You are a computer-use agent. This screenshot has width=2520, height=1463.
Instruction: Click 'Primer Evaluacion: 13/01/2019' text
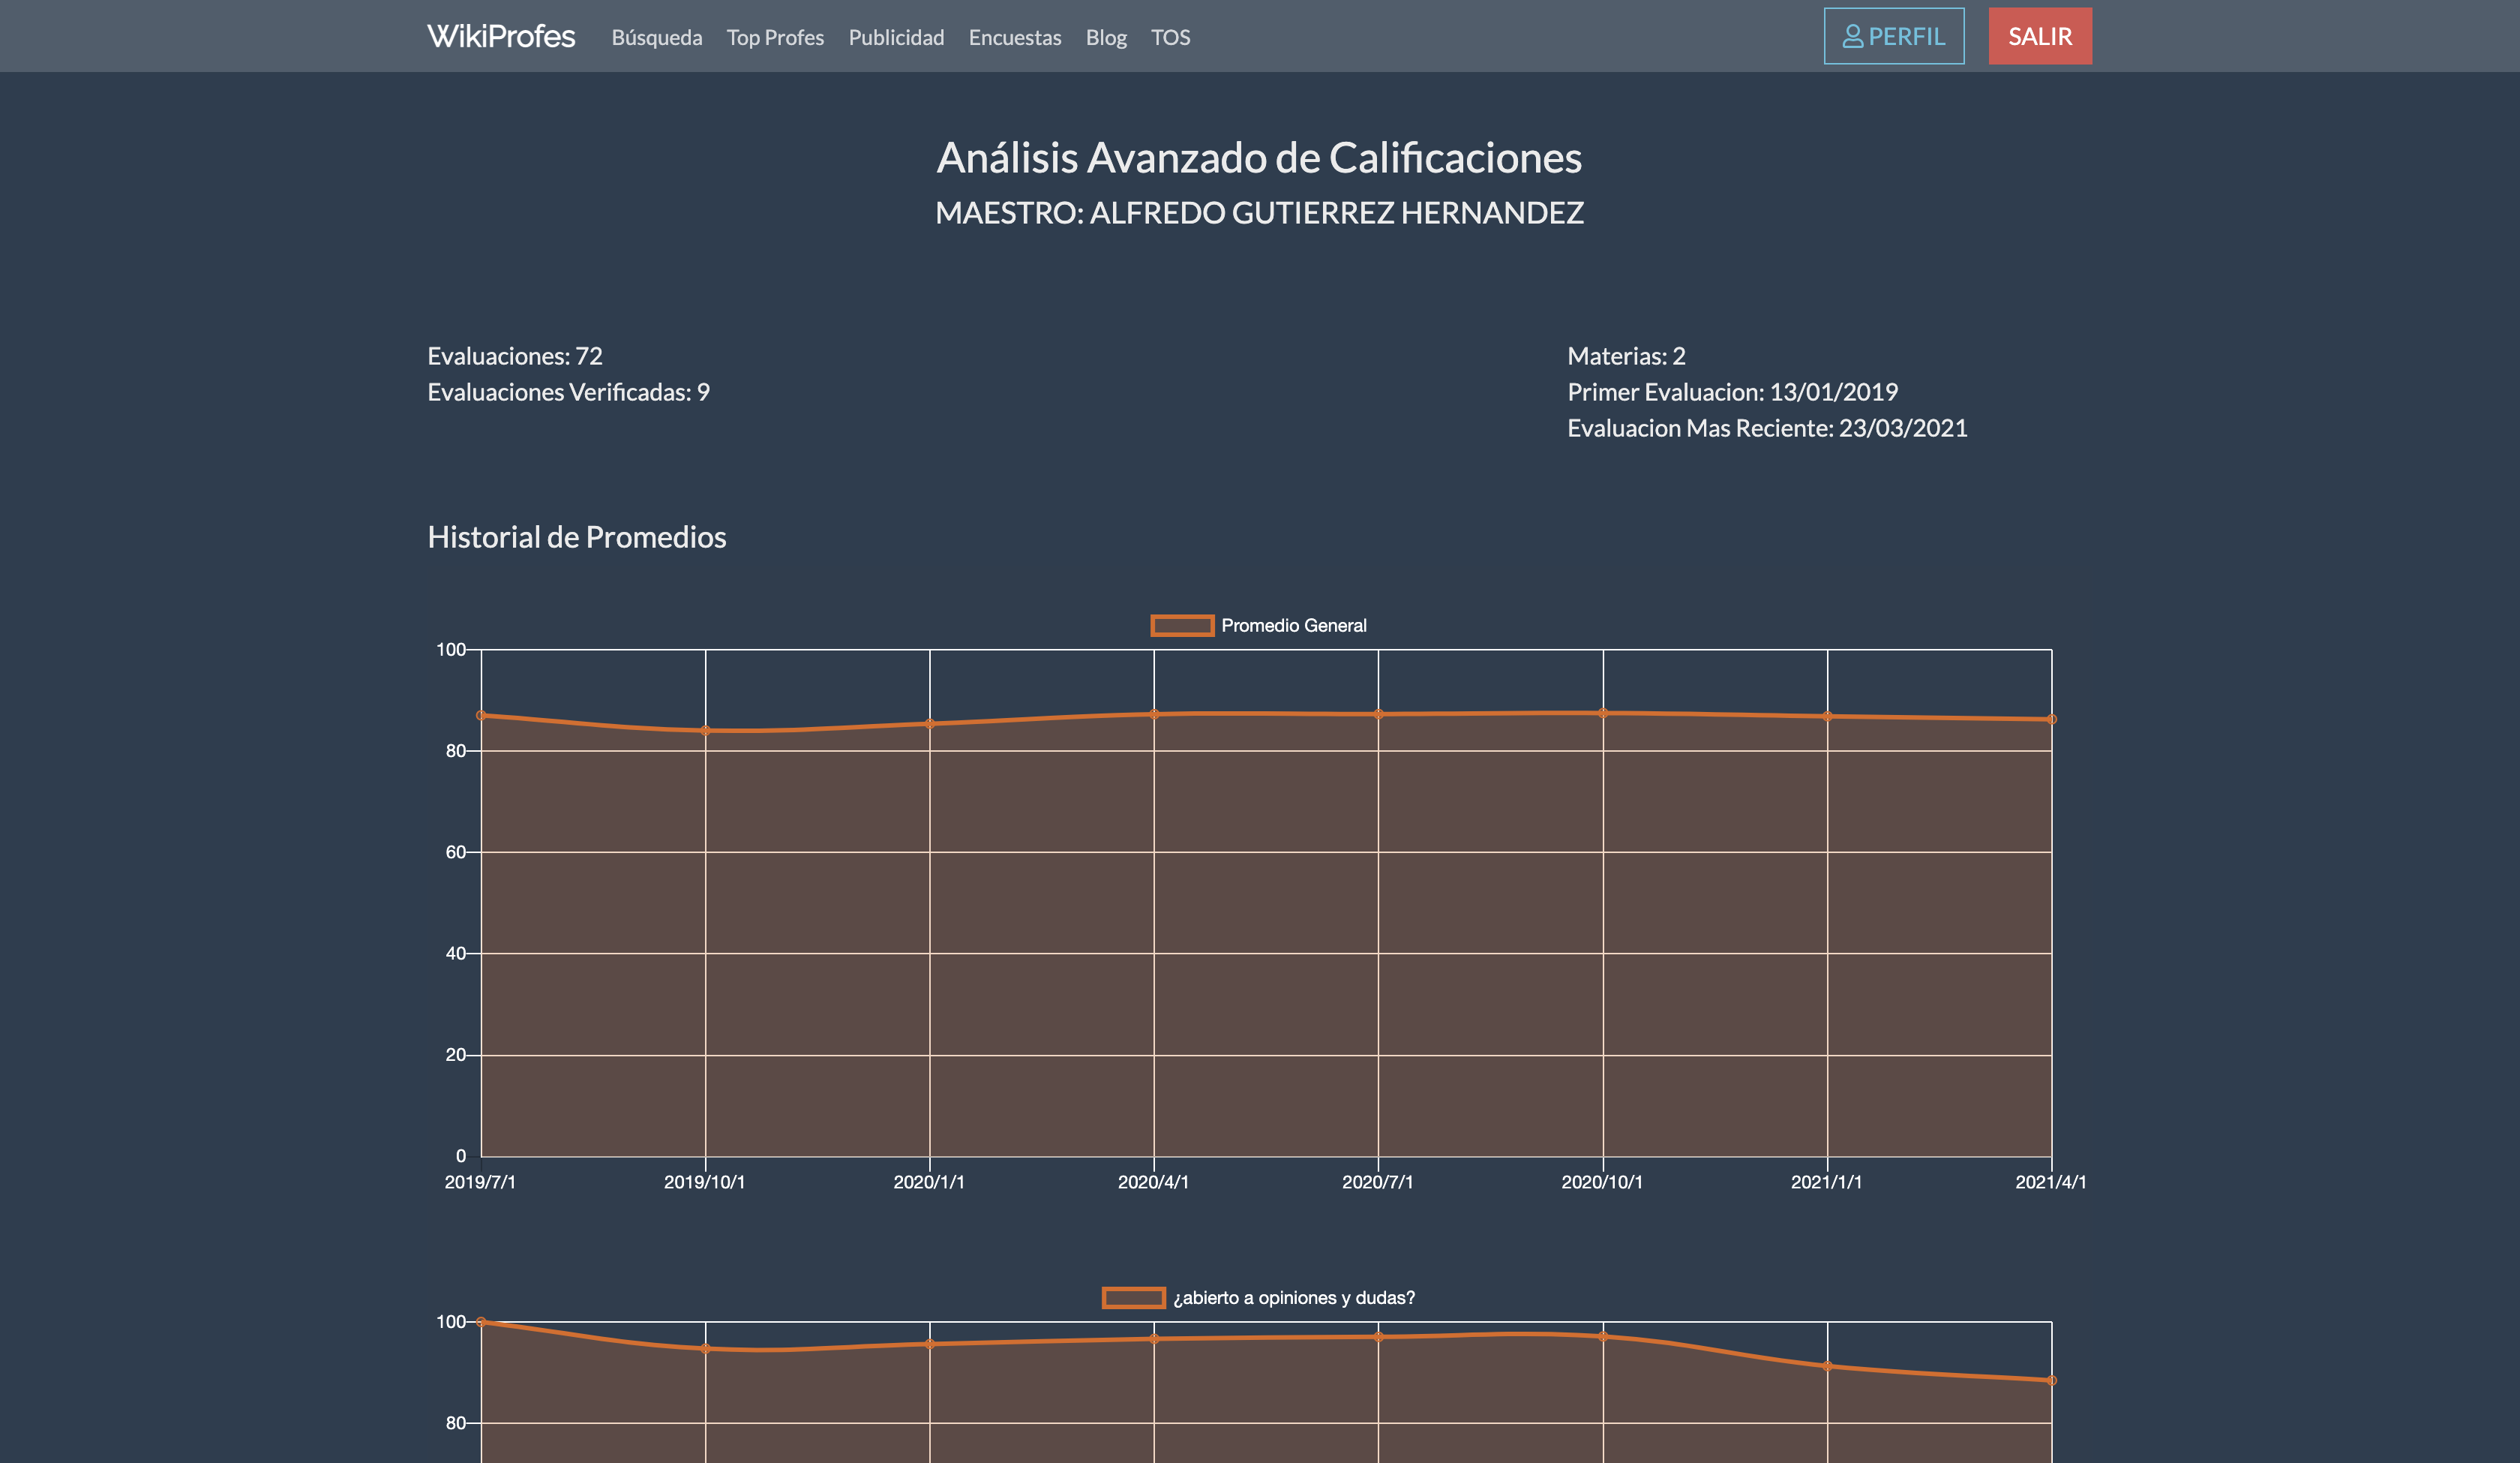point(1732,392)
